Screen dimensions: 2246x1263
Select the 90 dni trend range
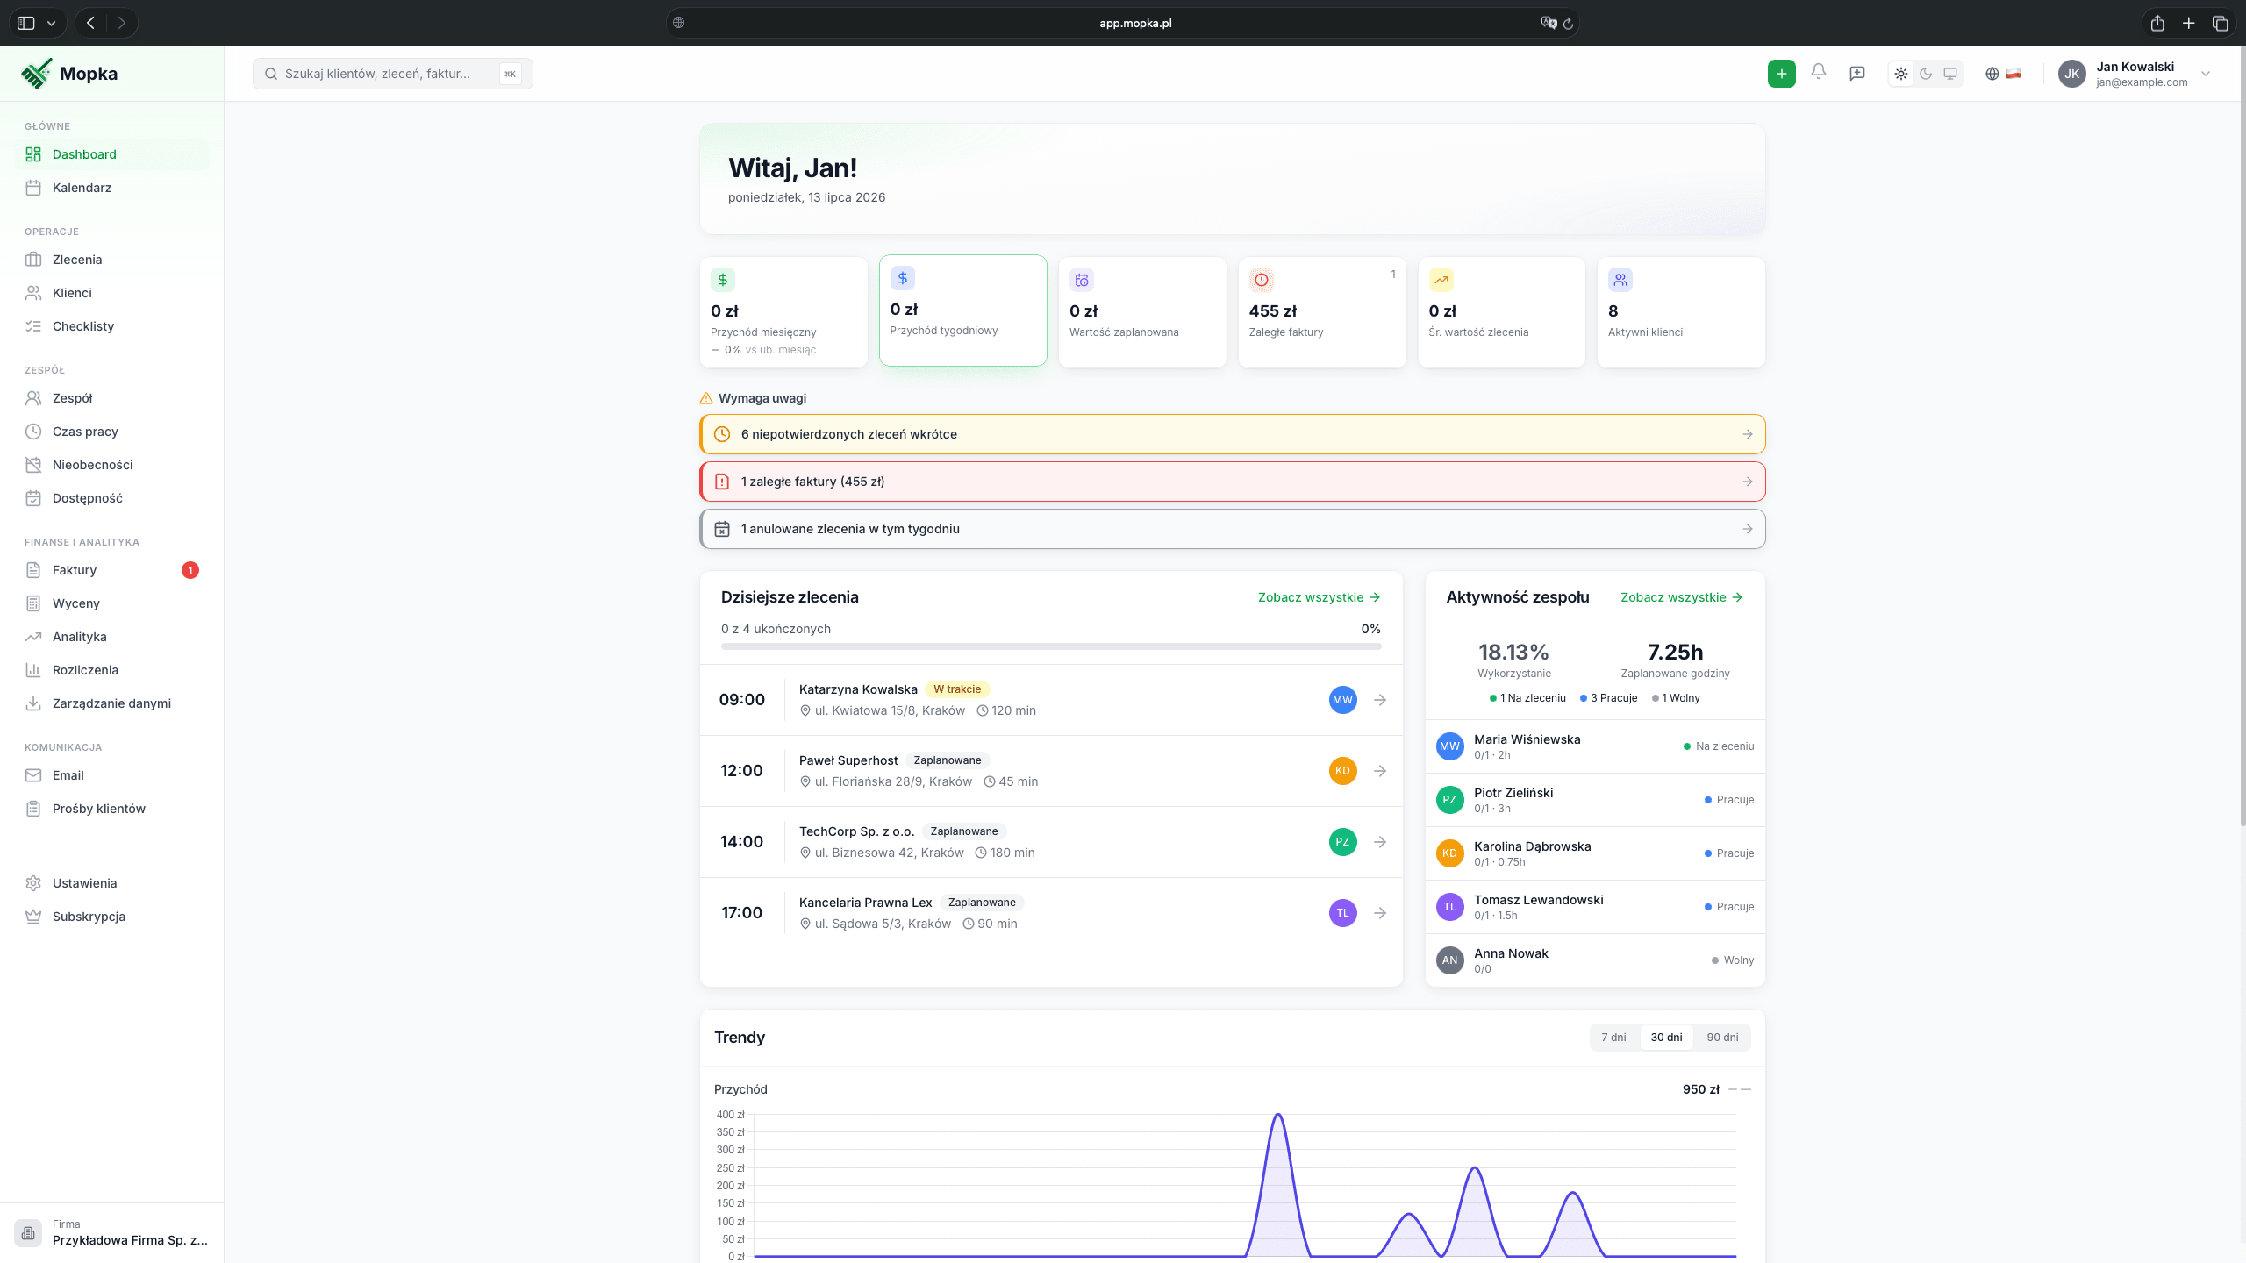(x=1722, y=1038)
